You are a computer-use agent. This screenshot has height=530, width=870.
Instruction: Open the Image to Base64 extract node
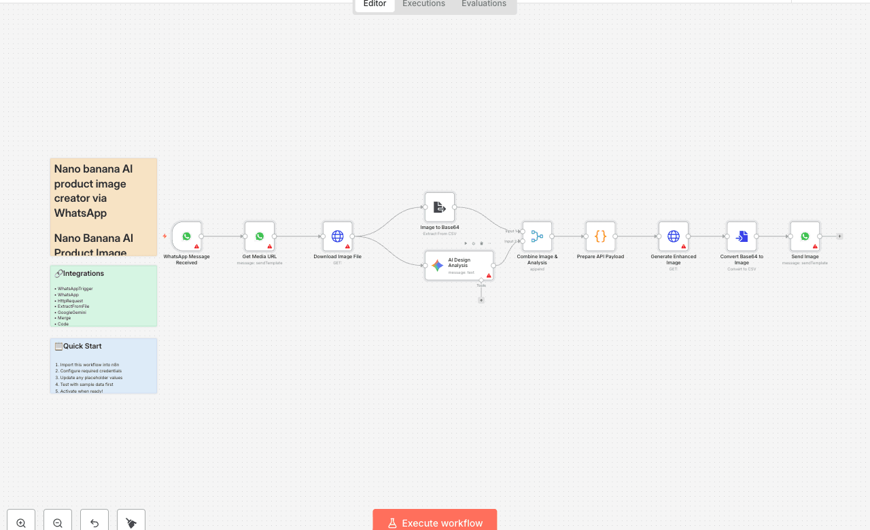coord(439,207)
